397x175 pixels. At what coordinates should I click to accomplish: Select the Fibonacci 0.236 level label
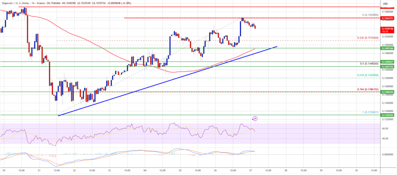click(x=367, y=37)
